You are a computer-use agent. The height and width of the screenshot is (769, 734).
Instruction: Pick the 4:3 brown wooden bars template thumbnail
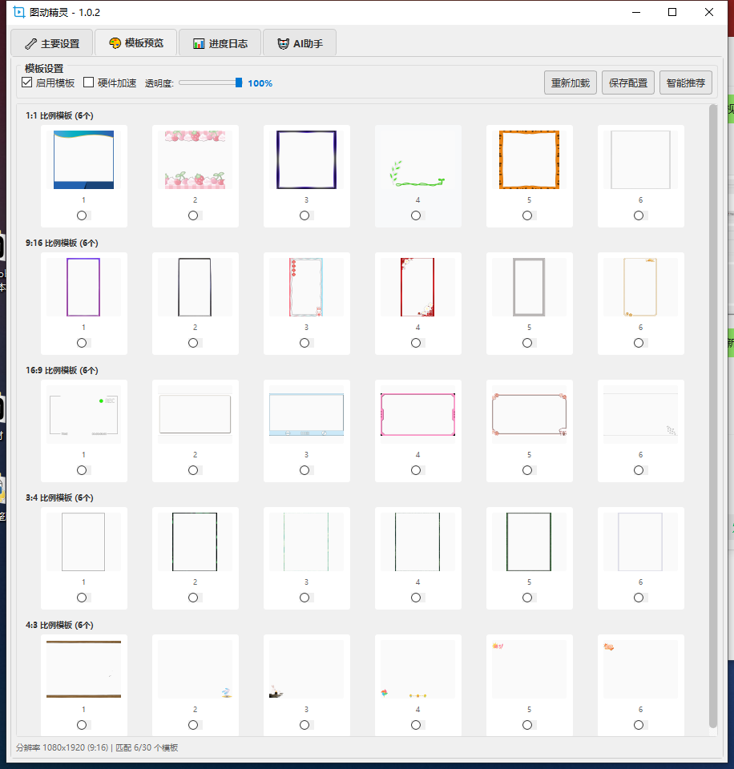(x=83, y=669)
